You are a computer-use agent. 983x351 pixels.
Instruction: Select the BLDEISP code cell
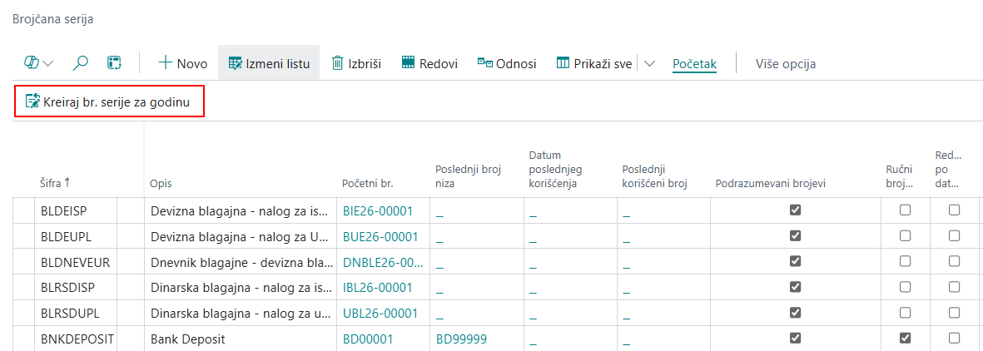pos(76,210)
